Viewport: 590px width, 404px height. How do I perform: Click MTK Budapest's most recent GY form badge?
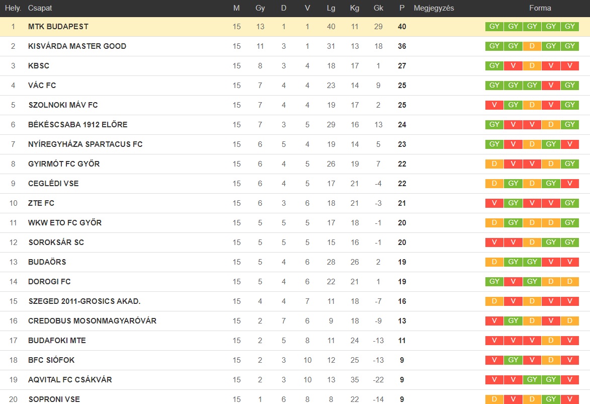coord(570,26)
